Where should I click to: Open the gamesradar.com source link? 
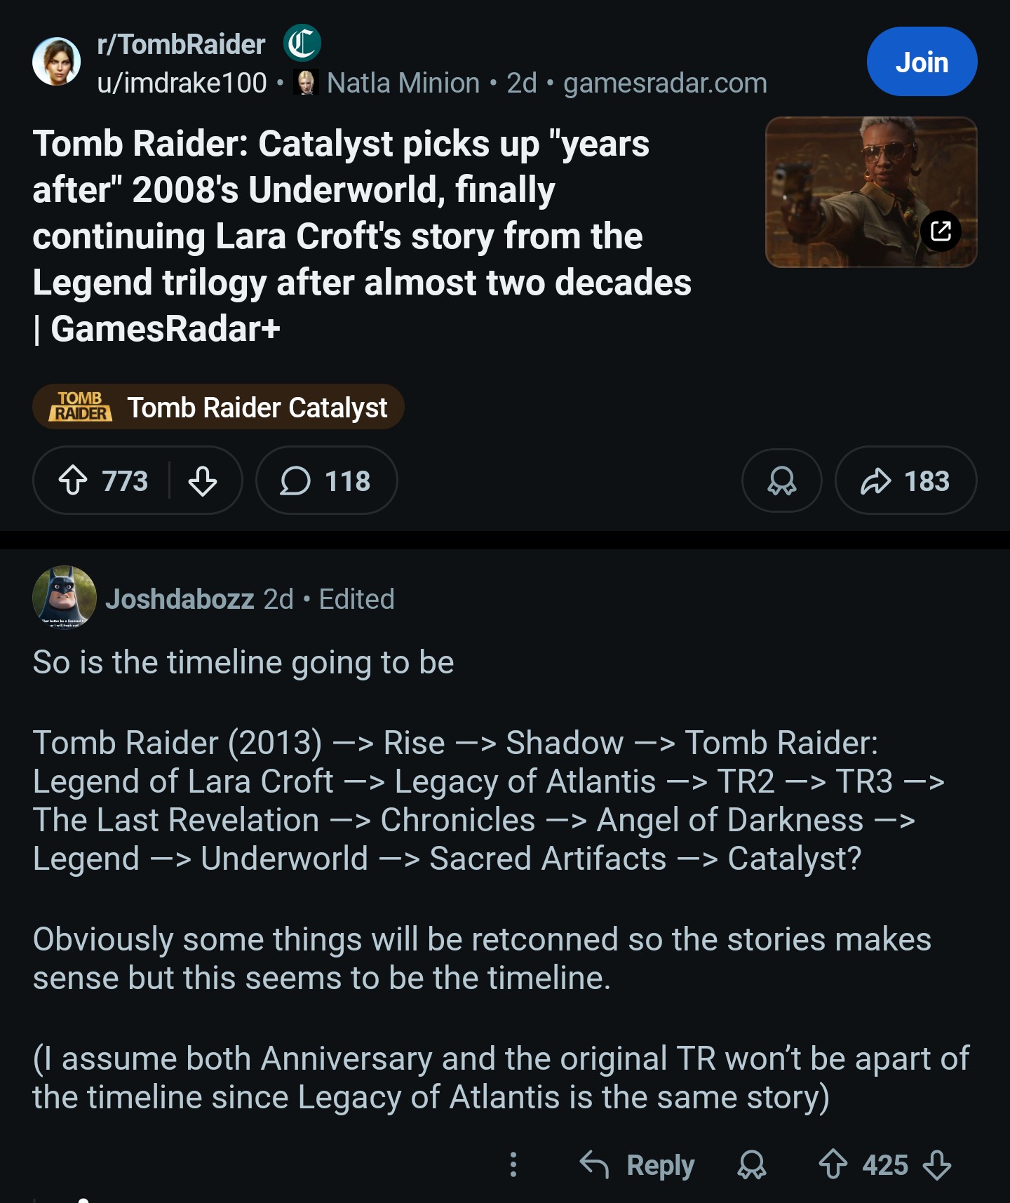tap(665, 83)
